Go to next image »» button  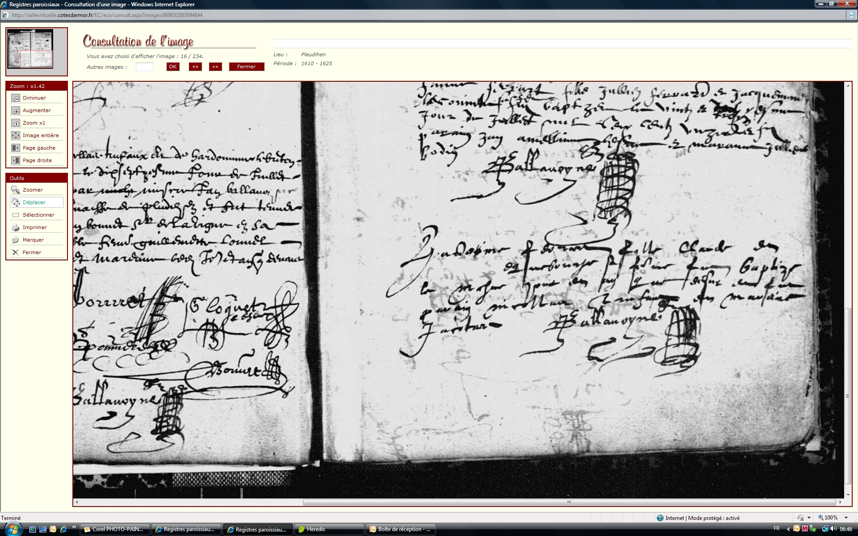click(215, 67)
